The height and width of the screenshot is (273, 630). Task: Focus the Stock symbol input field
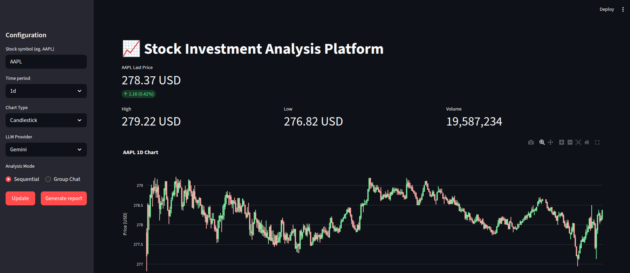[x=46, y=62]
